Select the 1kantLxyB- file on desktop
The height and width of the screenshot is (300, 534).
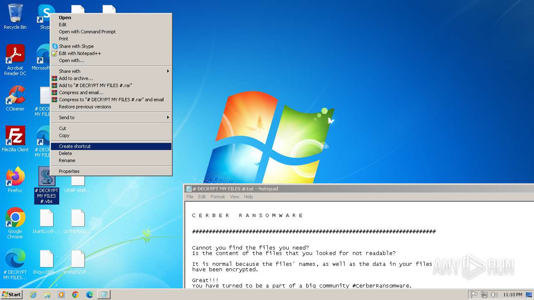[46, 221]
